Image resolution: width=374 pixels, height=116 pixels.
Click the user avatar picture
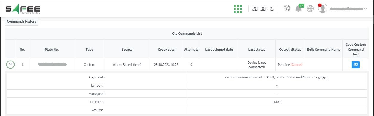[323, 9]
